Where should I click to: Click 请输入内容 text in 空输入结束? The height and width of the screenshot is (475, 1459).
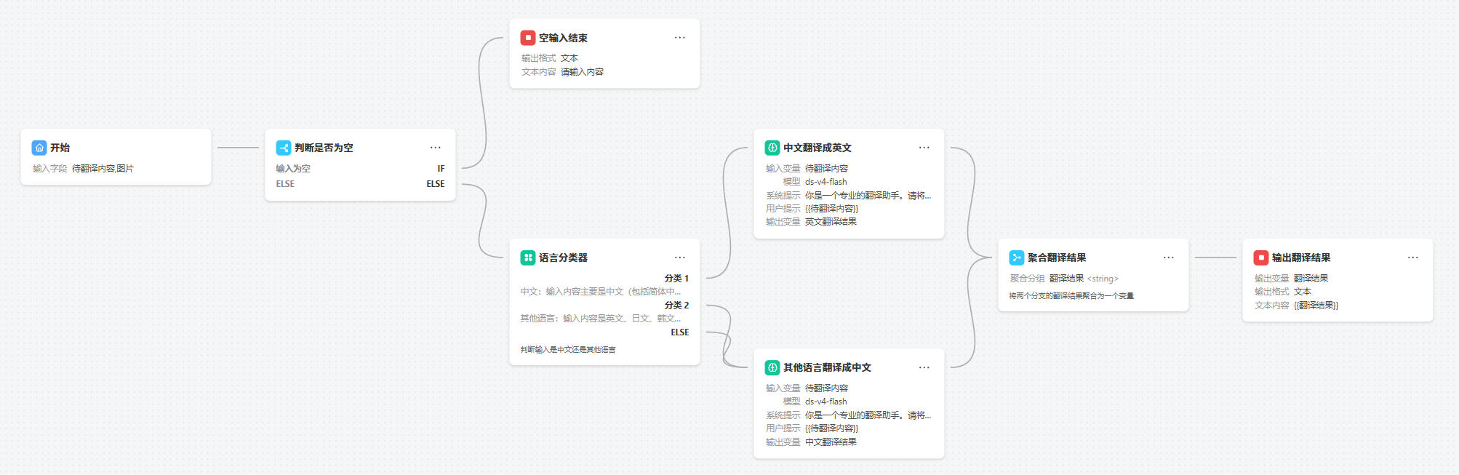tap(582, 72)
